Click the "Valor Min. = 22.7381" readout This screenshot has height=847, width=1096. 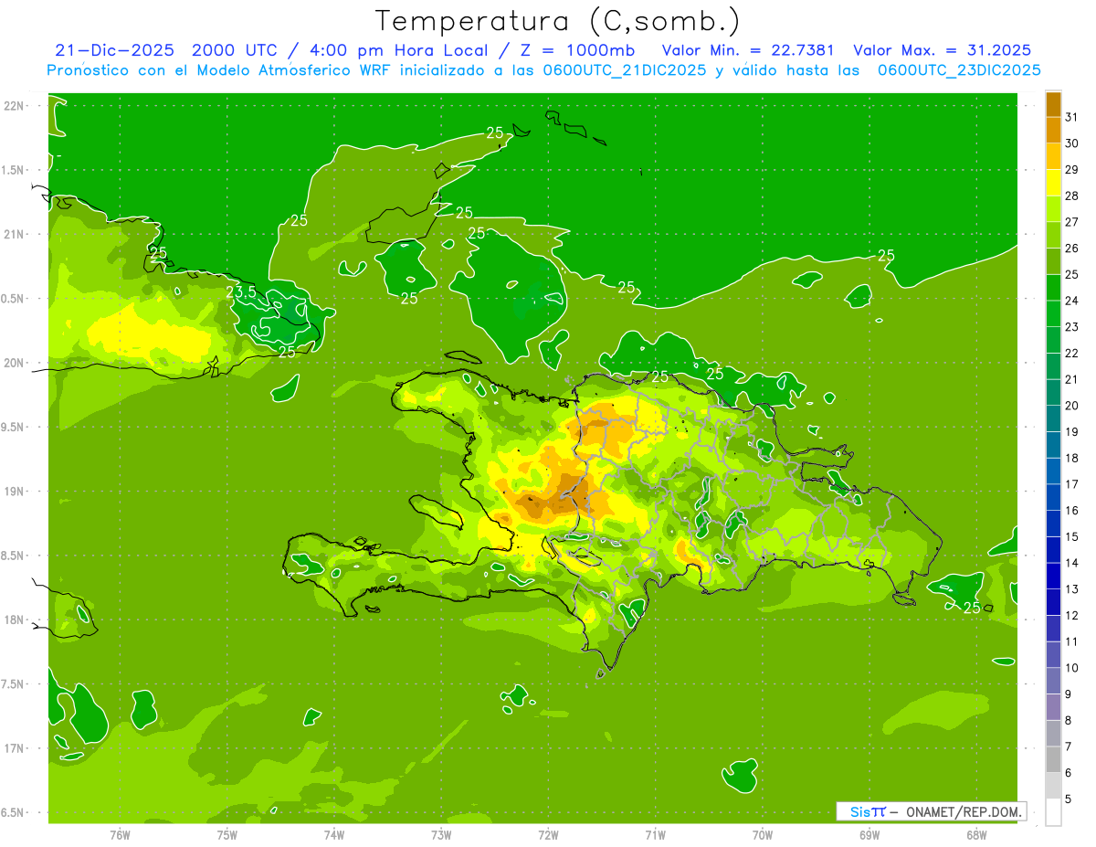(748, 51)
